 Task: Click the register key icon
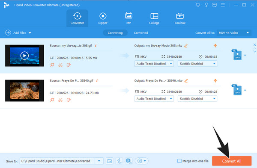206,5
